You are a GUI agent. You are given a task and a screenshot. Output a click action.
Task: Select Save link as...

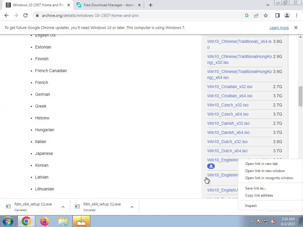(x=255, y=188)
